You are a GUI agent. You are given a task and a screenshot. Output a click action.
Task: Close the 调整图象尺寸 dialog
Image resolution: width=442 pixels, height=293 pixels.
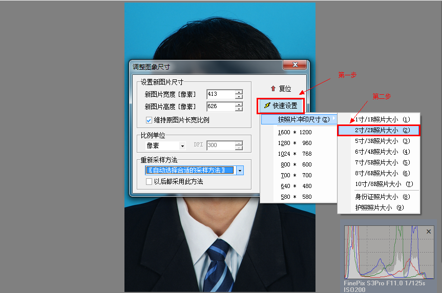tap(294, 66)
